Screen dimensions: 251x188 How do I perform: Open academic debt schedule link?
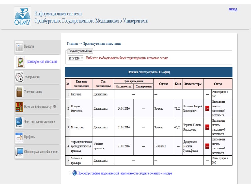pyautogui.click(x=125, y=173)
